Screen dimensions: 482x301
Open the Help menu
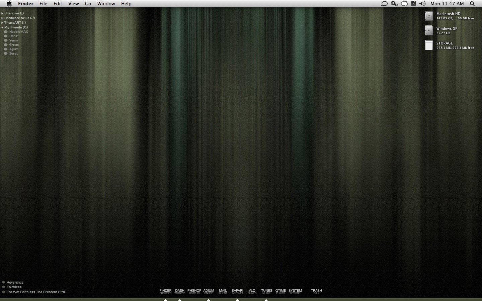pyautogui.click(x=126, y=4)
